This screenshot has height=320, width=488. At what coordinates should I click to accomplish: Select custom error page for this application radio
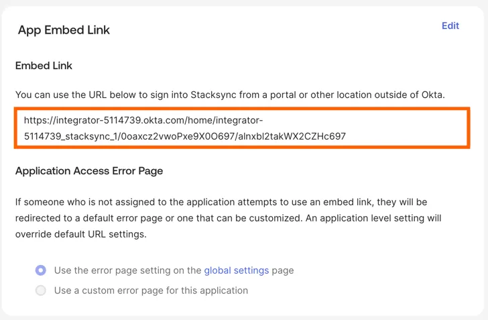click(x=41, y=290)
